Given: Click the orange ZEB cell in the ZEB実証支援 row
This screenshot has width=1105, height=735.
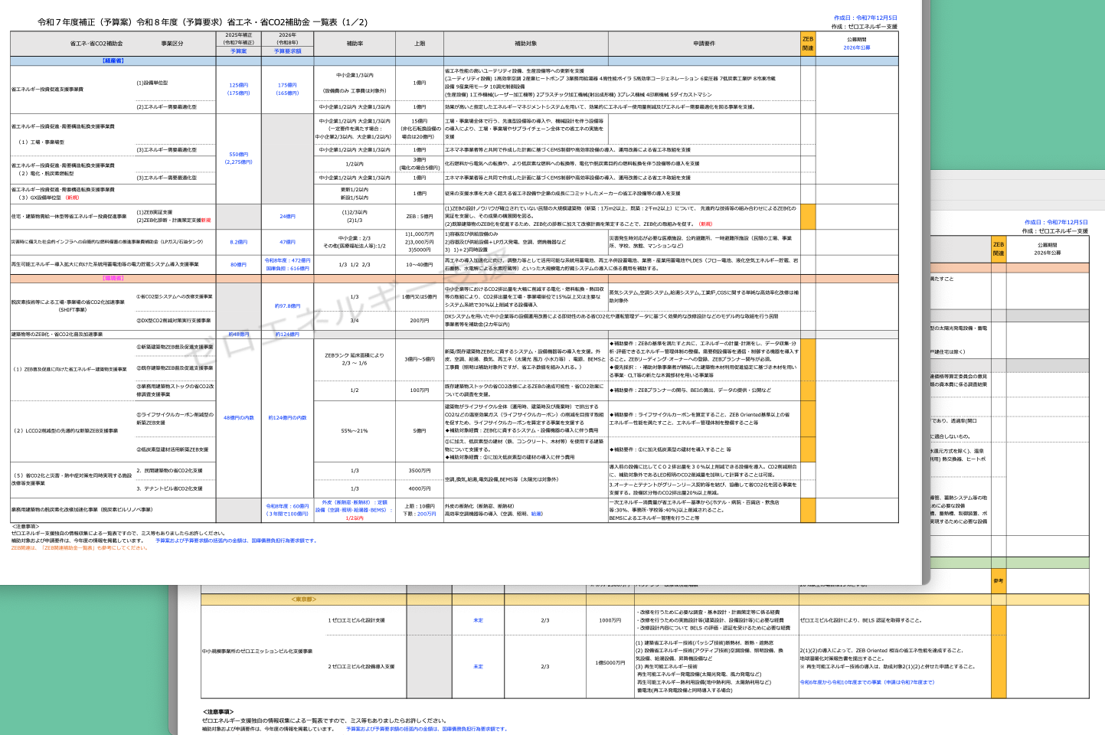Looking at the screenshot, I should 807,217.
